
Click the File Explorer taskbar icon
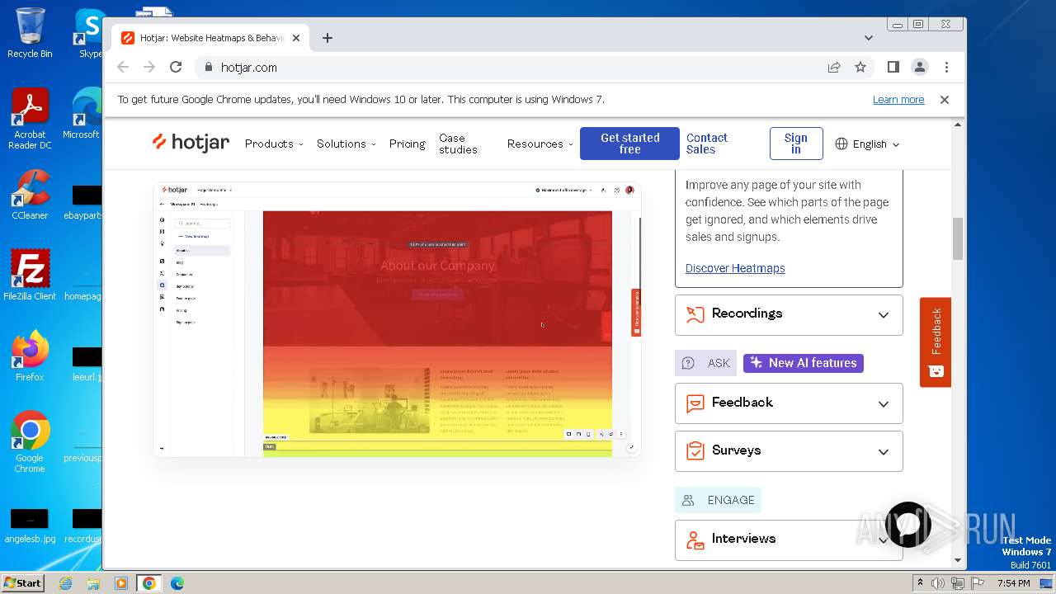tap(93, 583)
